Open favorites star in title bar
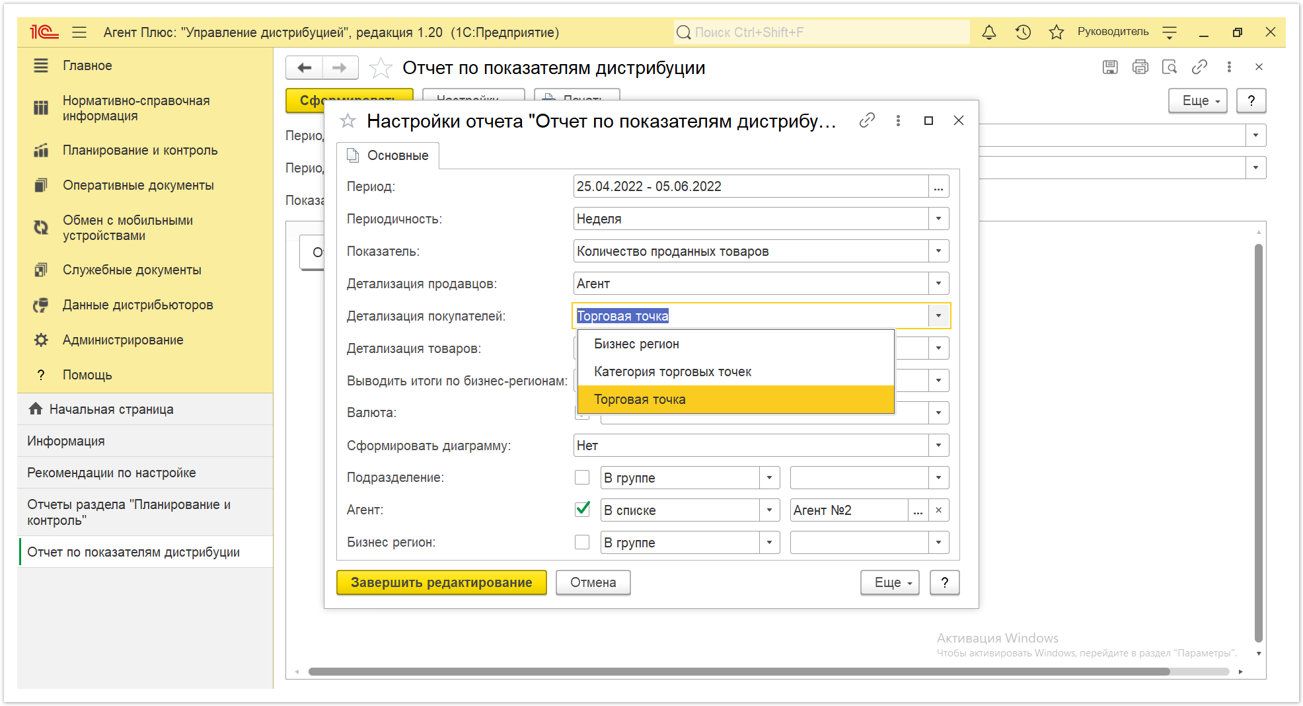The image size is (1303, 706). click(x=1056, y=32)
